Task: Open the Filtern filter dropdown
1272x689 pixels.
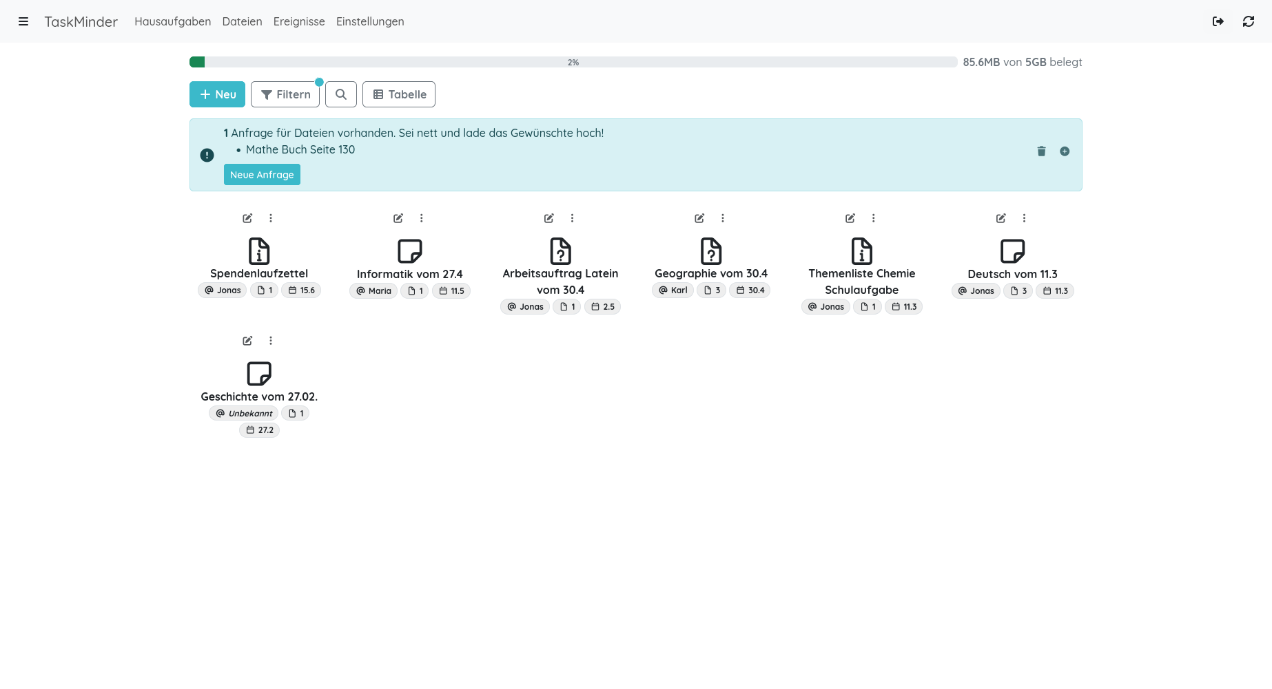Action: (x=285, y=94)
